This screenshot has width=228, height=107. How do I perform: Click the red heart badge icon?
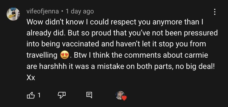pos(124,98)
